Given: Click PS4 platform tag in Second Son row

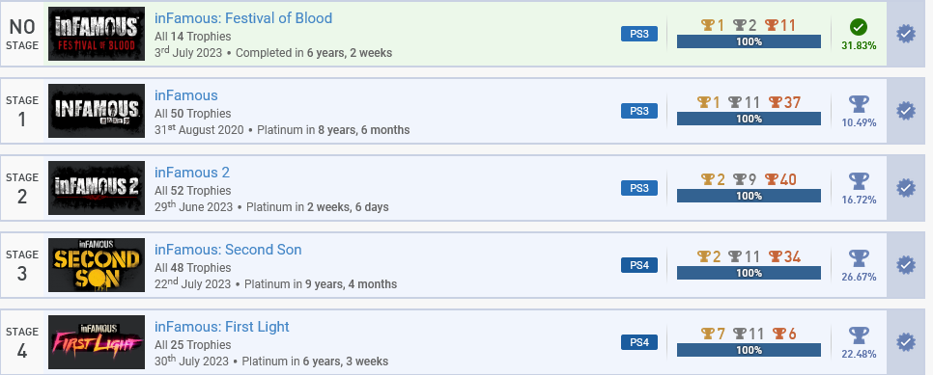Looking at the screenshot, I should point(639,265).
